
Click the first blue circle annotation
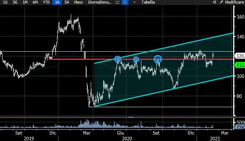tap(118, 59)
